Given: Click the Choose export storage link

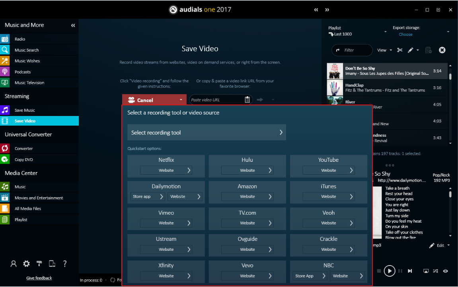Looking at the screenshot, I should pos(405,35).
